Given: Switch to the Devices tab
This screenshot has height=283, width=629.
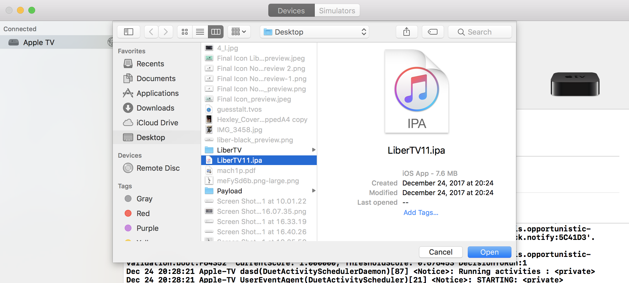Looking at the screenshot, I should click(291, 10).
